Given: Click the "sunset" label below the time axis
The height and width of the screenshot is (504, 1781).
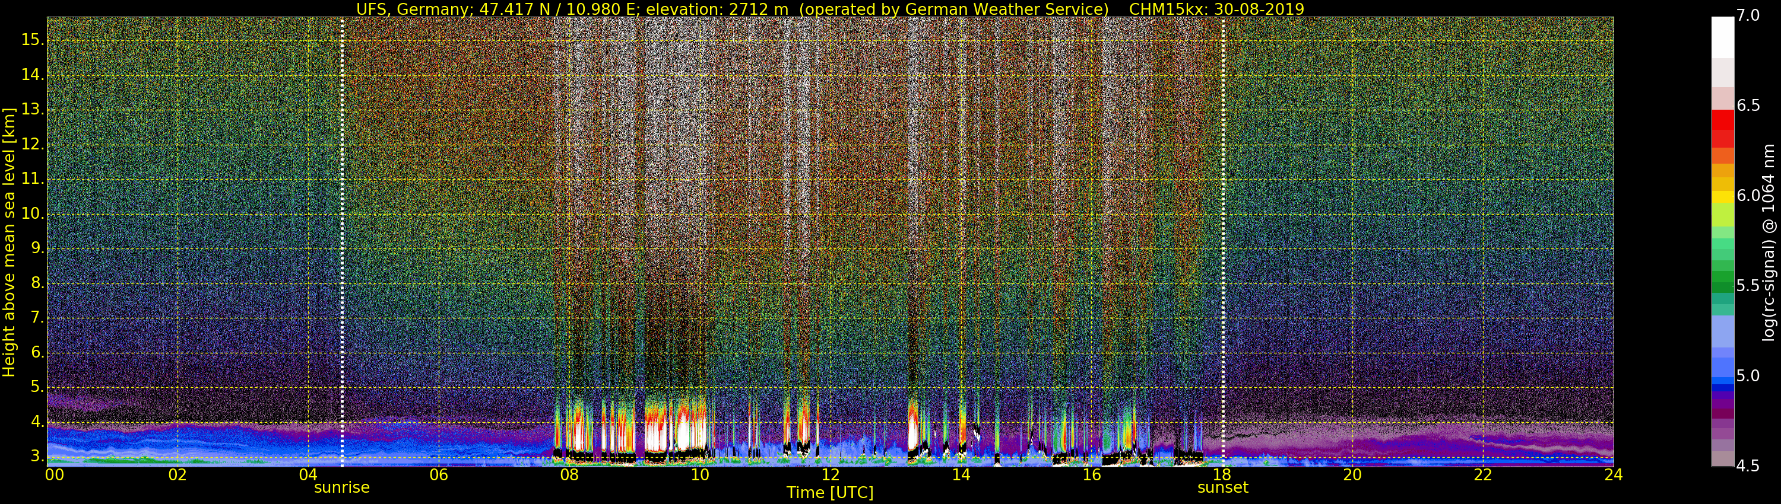Looking at the screenshot, I should point(1222,487).
